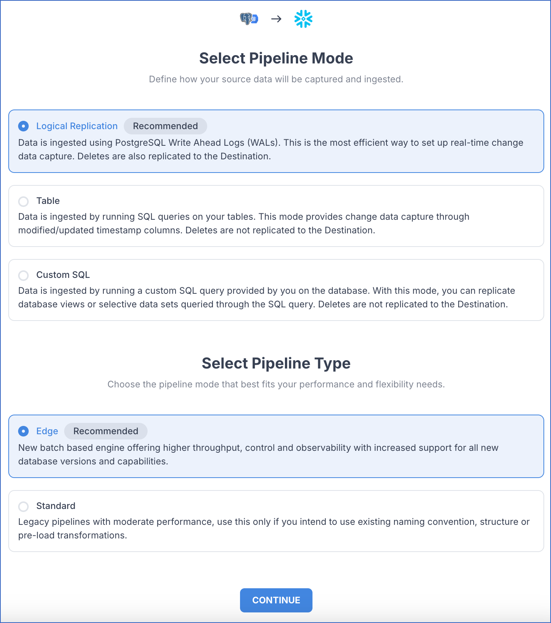Select the Custom SQL radio button
Screen dimensions: 551x623
pyautogui.click(x=23, y=275)
